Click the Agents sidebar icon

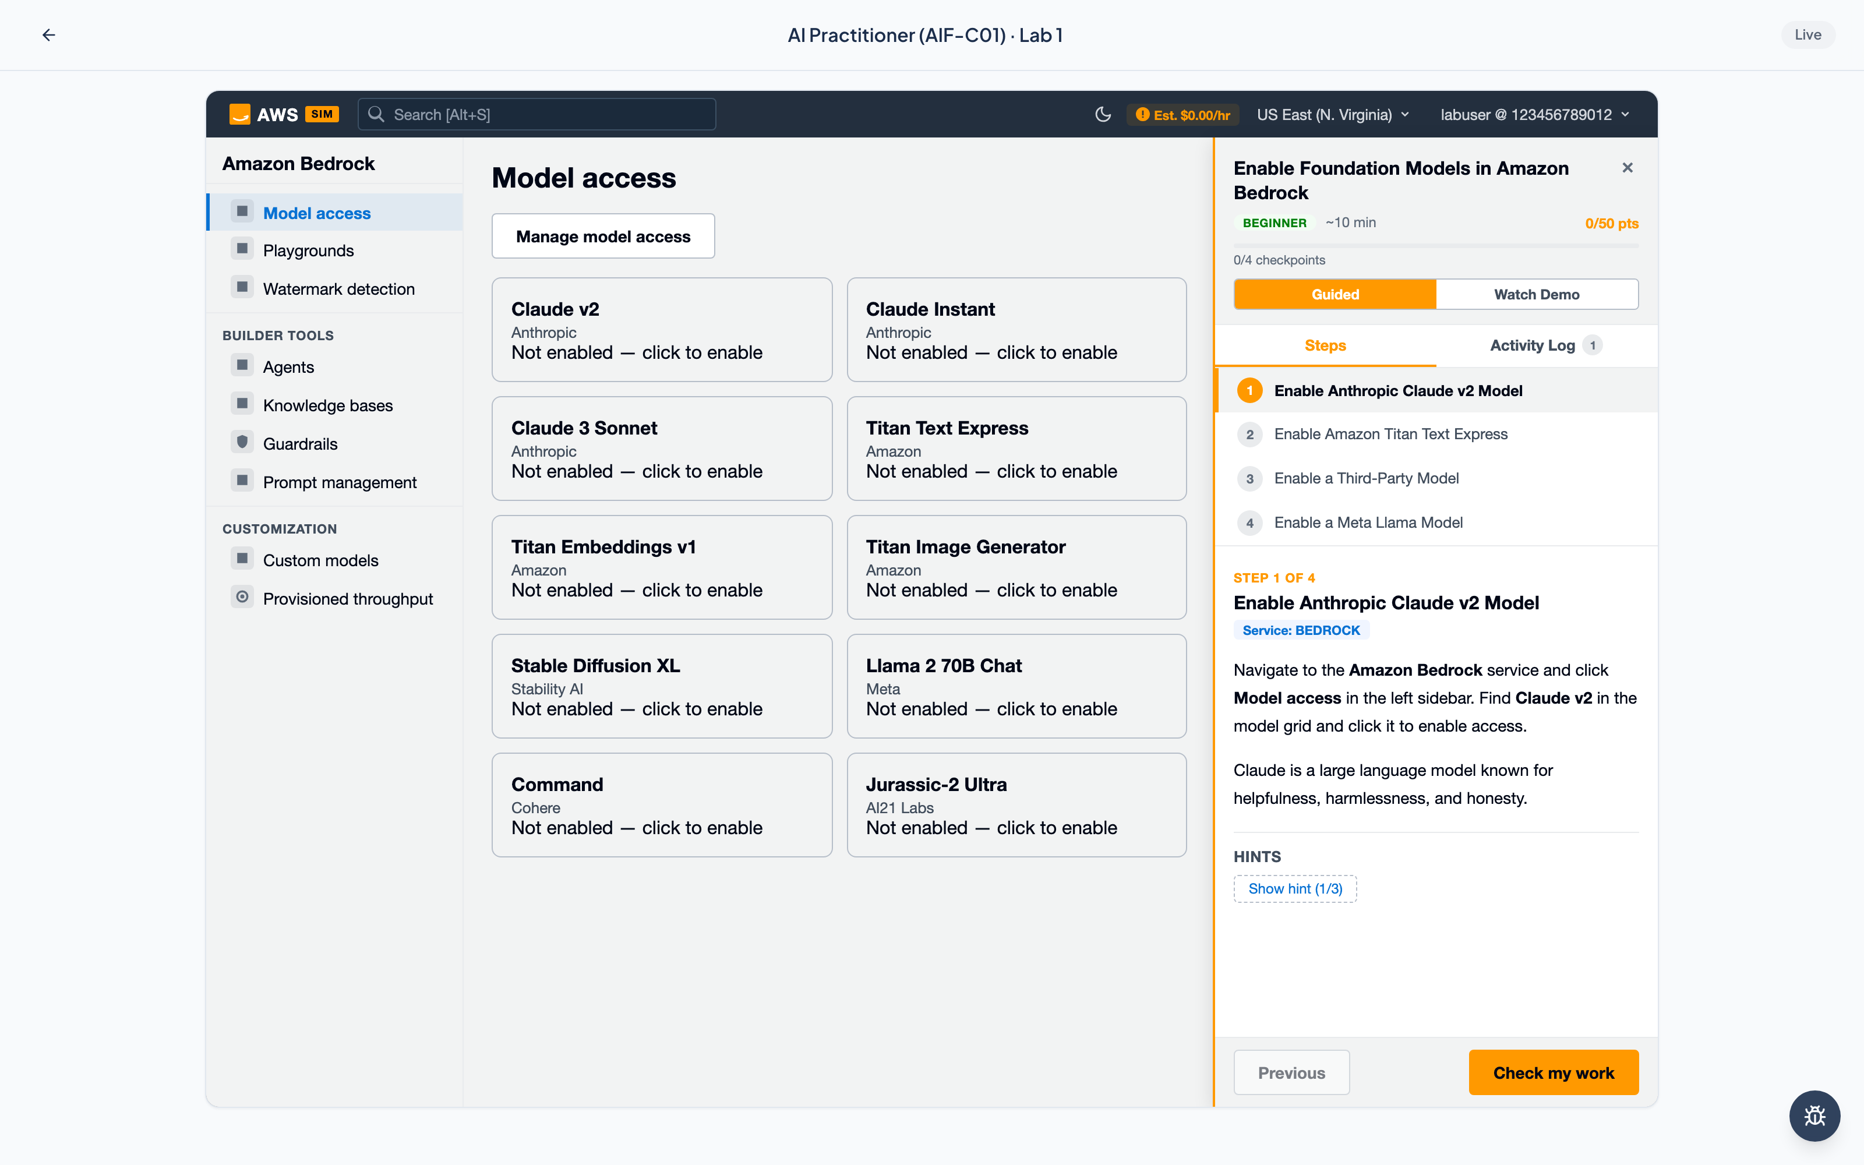click(x=242, y=365)
